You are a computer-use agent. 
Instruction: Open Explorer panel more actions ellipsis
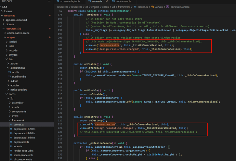[x=49, y=1]
